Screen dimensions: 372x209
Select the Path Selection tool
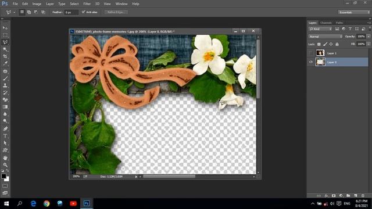[x=5, y=143]
